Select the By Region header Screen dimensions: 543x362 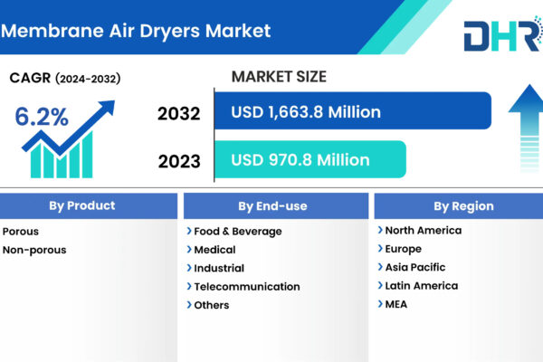tap(459, 205)
